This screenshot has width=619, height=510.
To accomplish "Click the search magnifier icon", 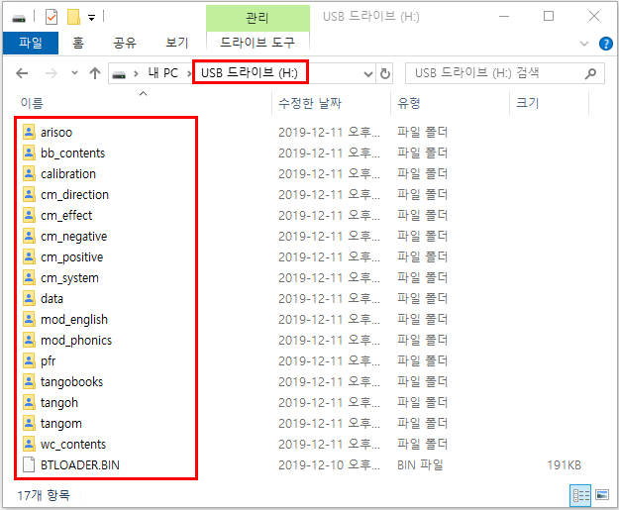I will point(590,73).
